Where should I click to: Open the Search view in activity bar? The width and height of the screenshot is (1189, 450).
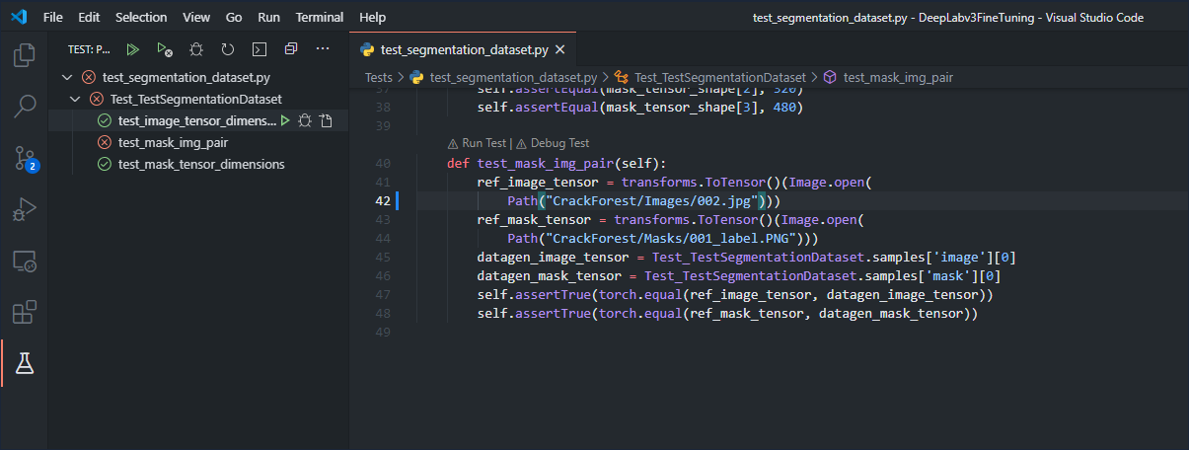25,106
